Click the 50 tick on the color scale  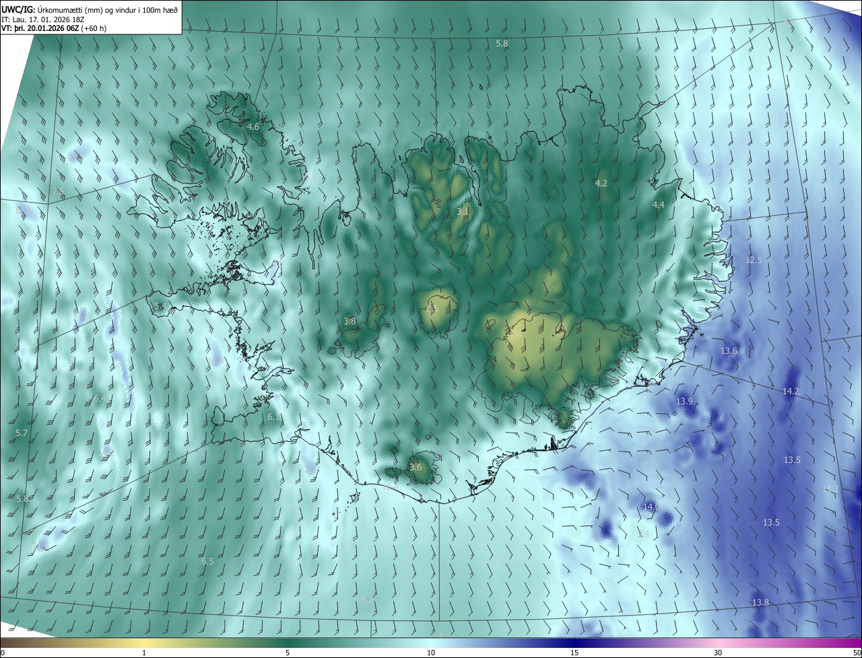point(857,653)
